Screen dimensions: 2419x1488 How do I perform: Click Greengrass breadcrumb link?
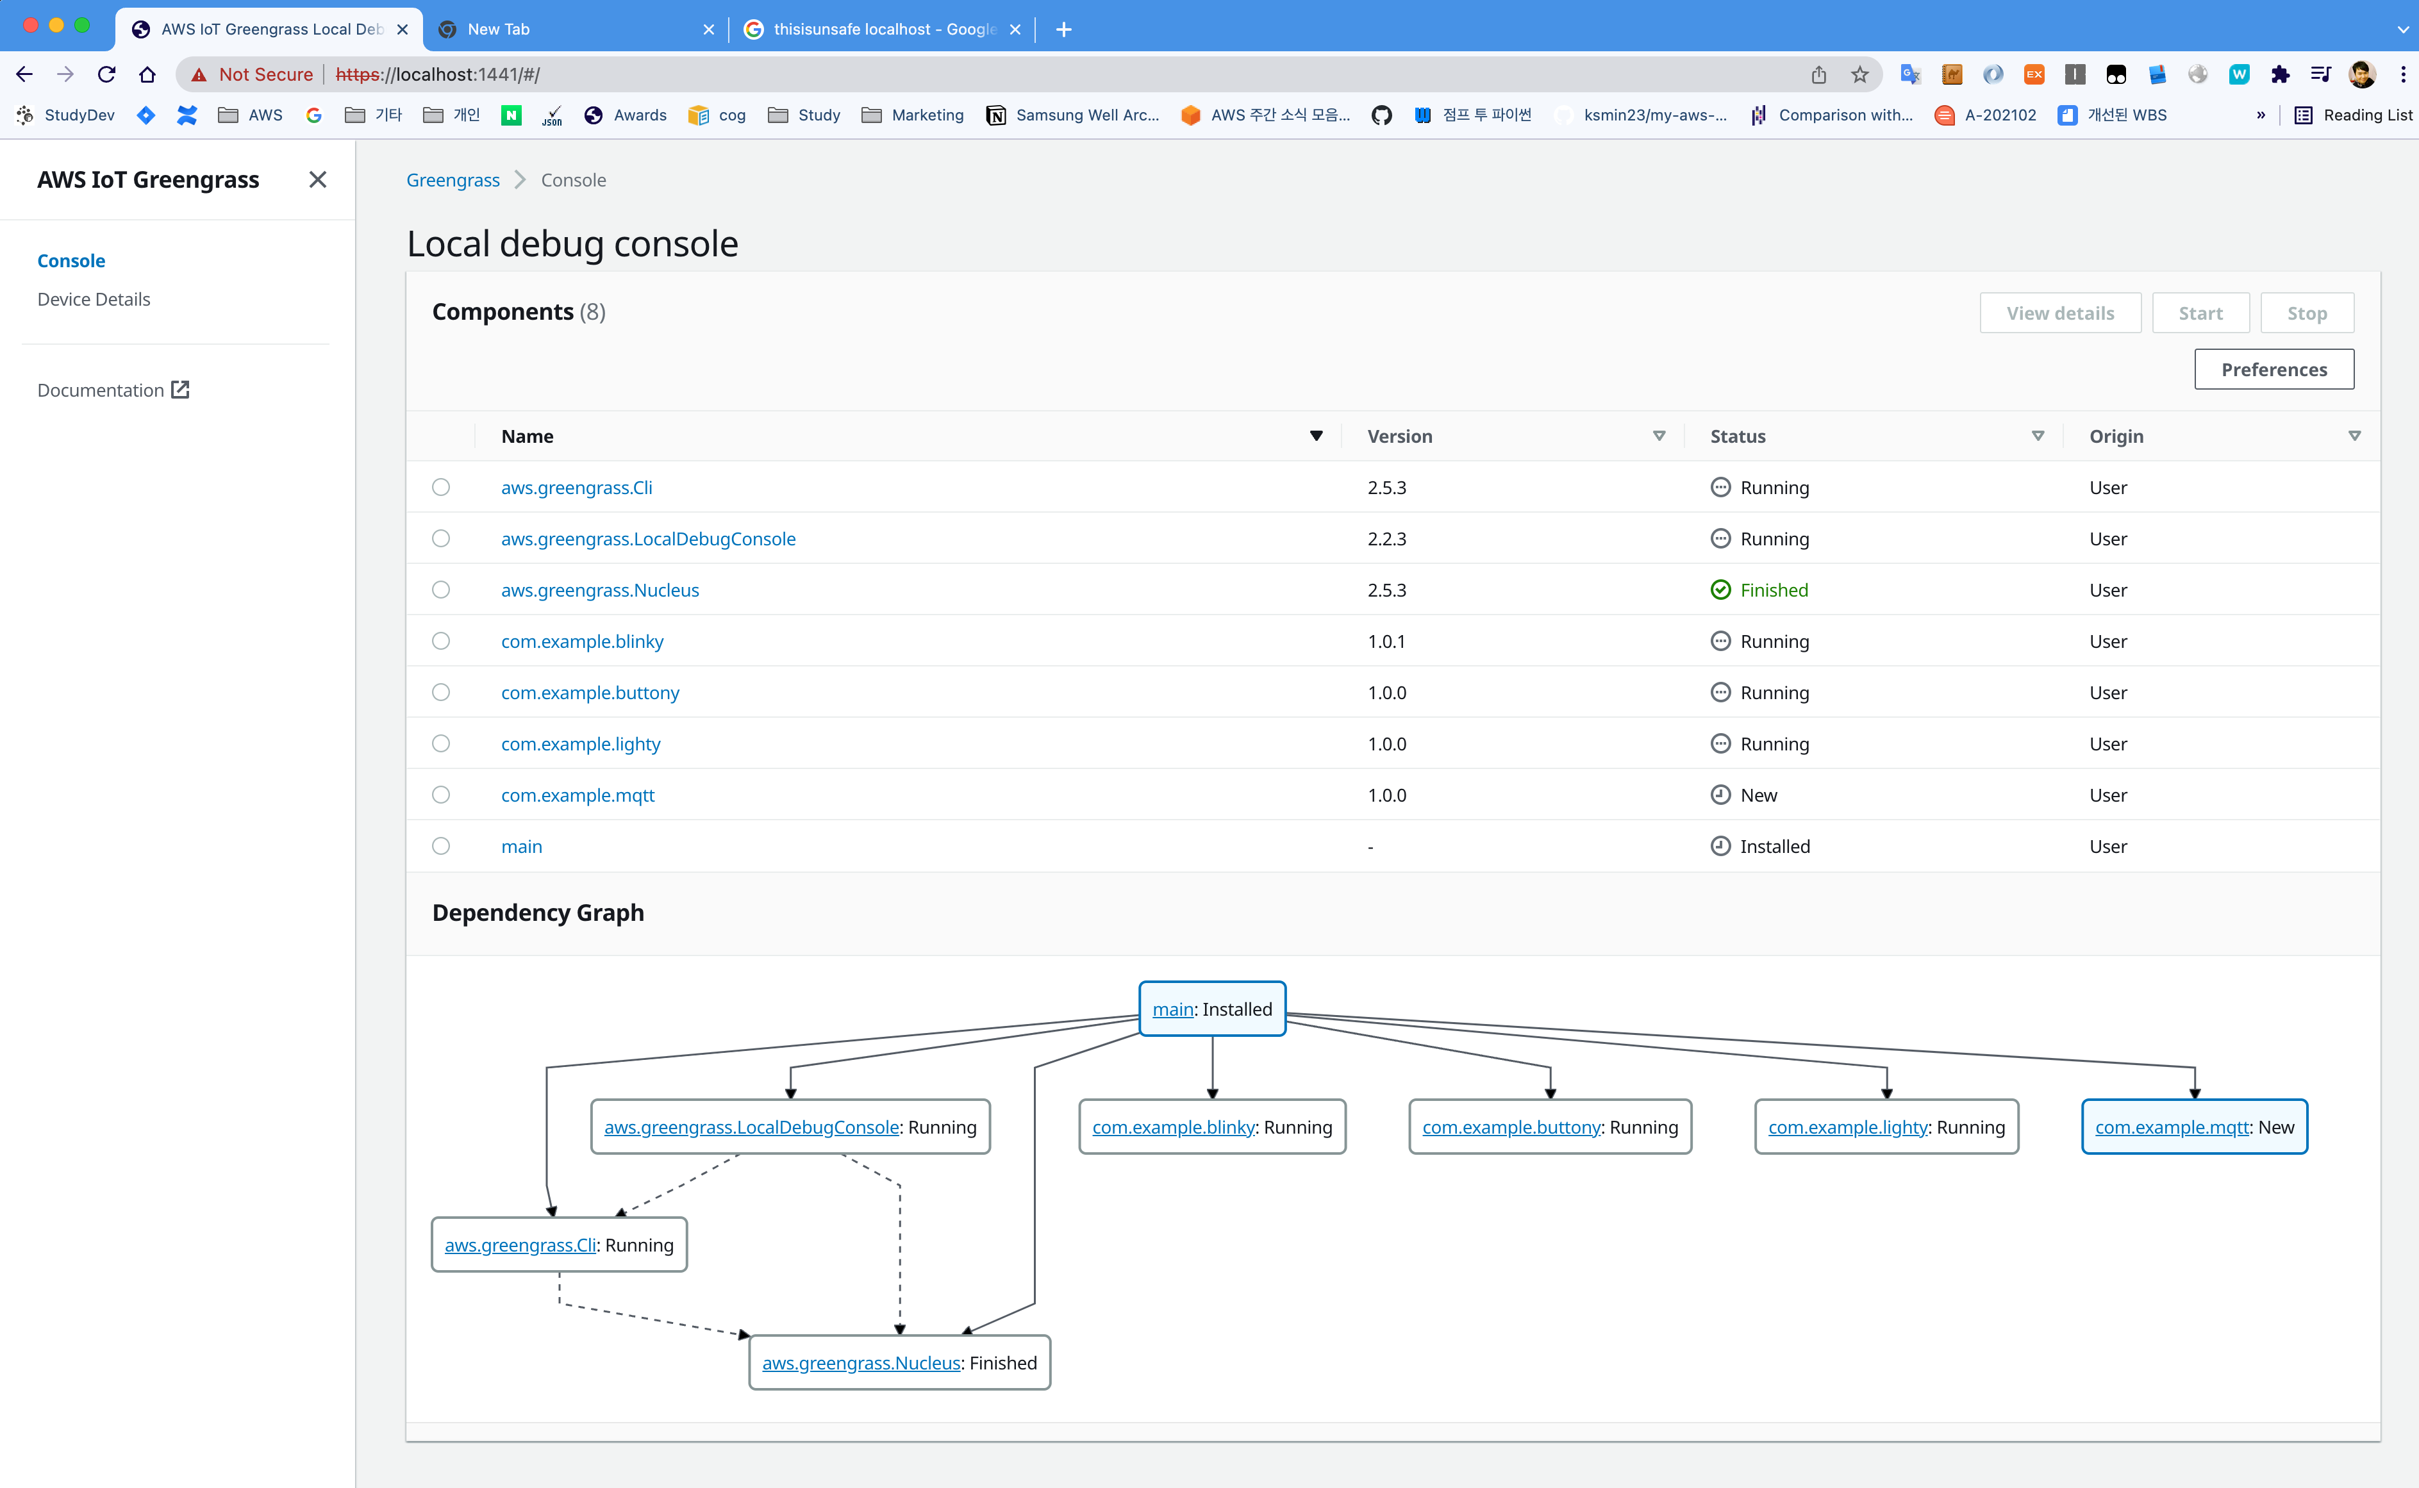(x=453, y=180)
